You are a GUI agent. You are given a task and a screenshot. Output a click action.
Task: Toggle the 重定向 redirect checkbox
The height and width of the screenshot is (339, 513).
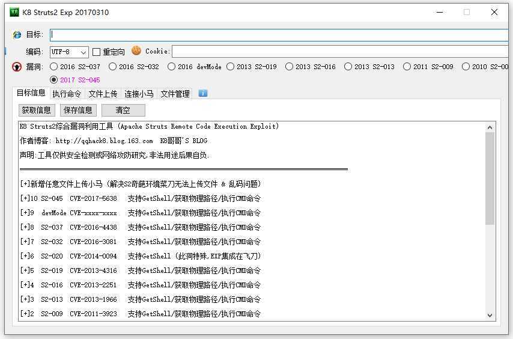click(x=96, y=52)
